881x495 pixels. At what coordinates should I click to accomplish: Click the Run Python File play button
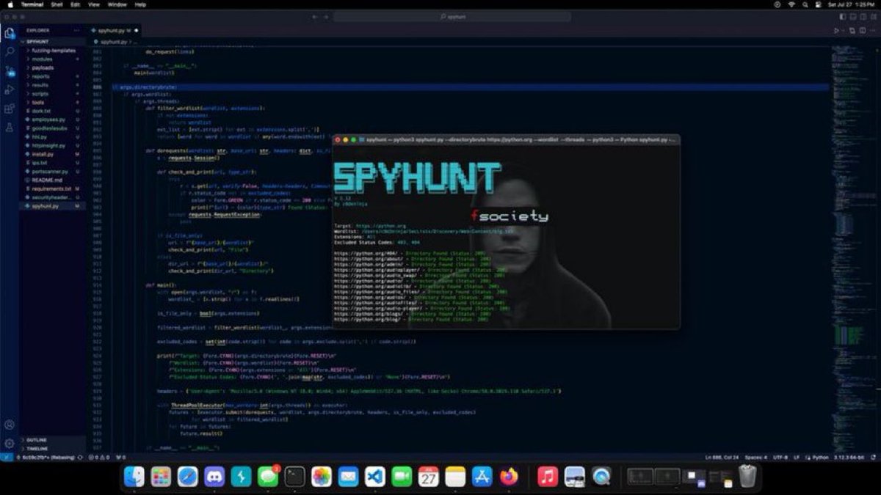pyautogui.click(x=836, y=31)
